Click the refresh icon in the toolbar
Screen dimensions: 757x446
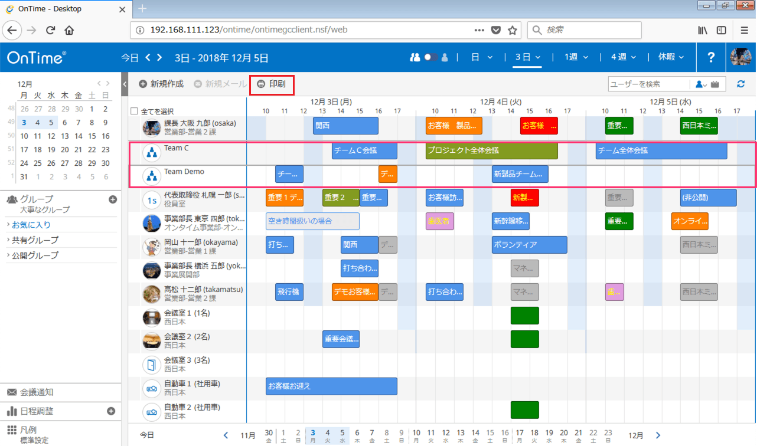point(741,84)
